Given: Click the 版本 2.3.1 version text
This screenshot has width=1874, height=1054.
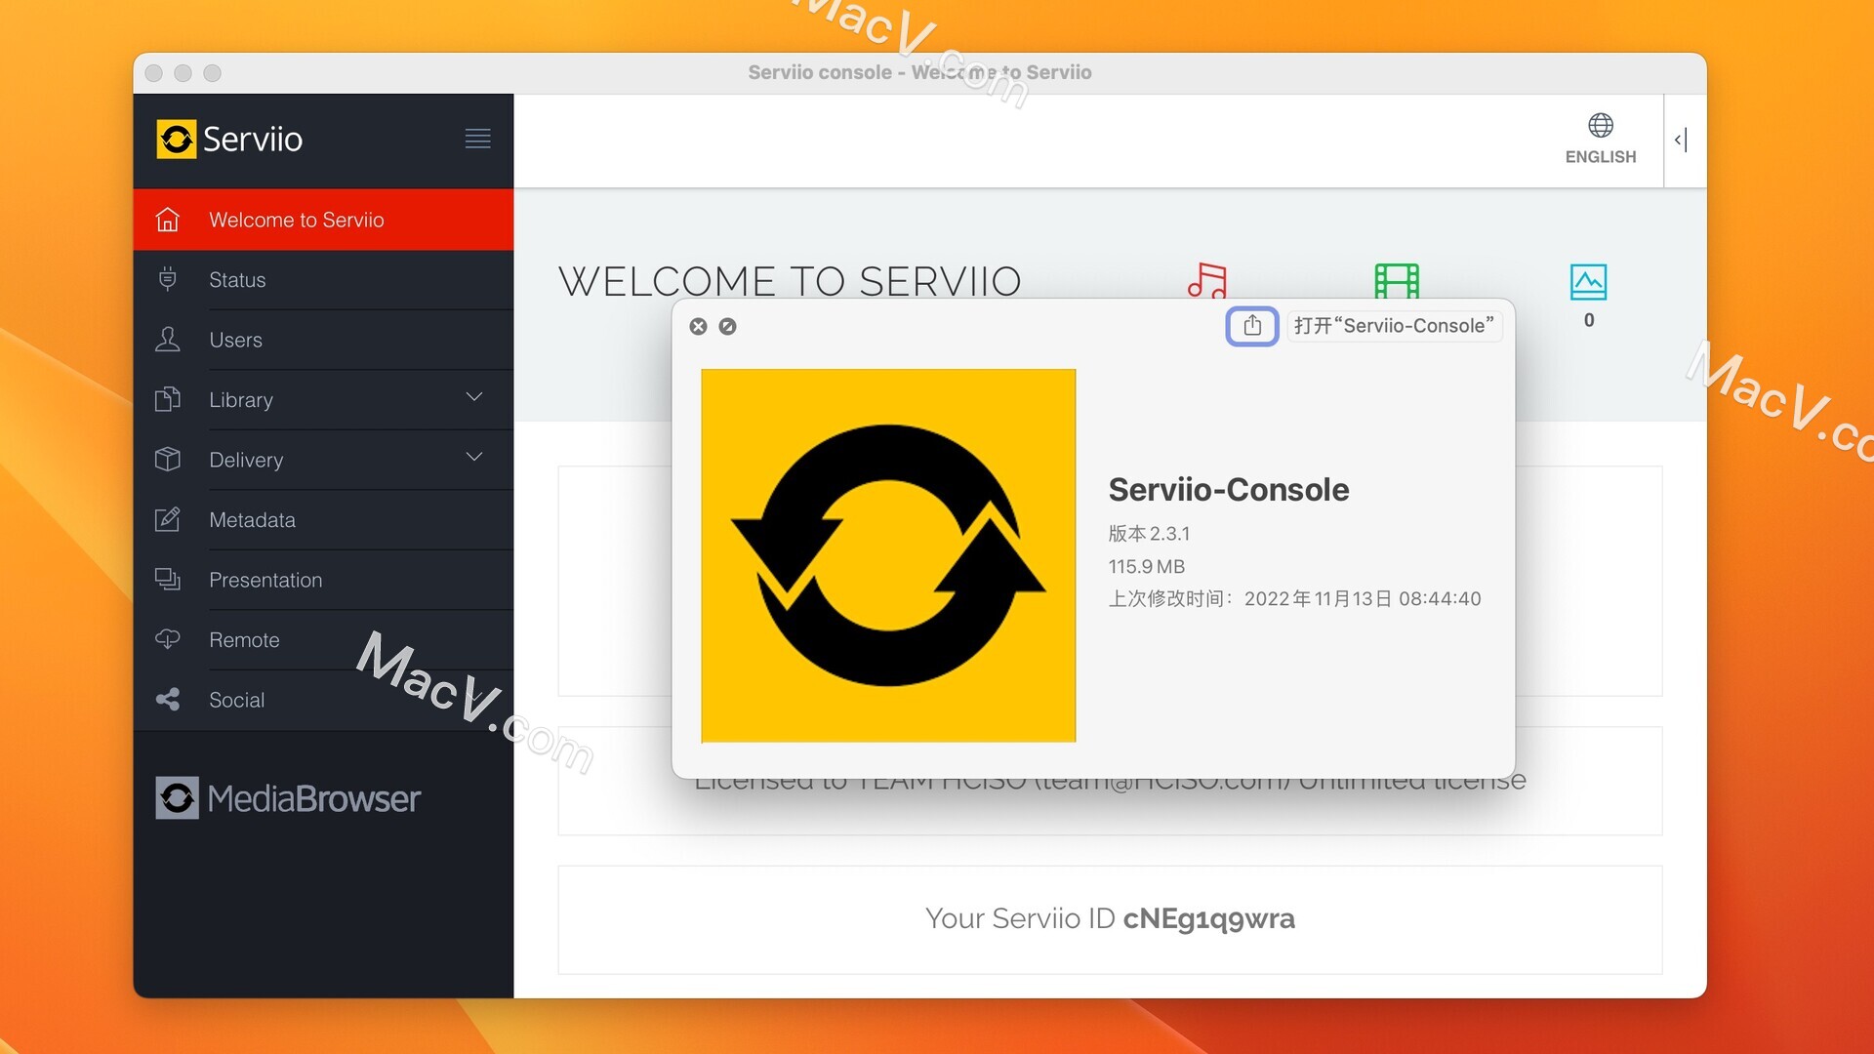Looking at the screenshot, I should pyautogui.click(x=1149, y=534).
